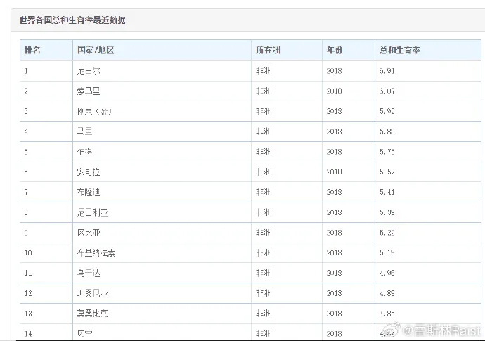The image size is (485, 341).
Task: Open the 乌干达 entry
Action: point(89,272)
